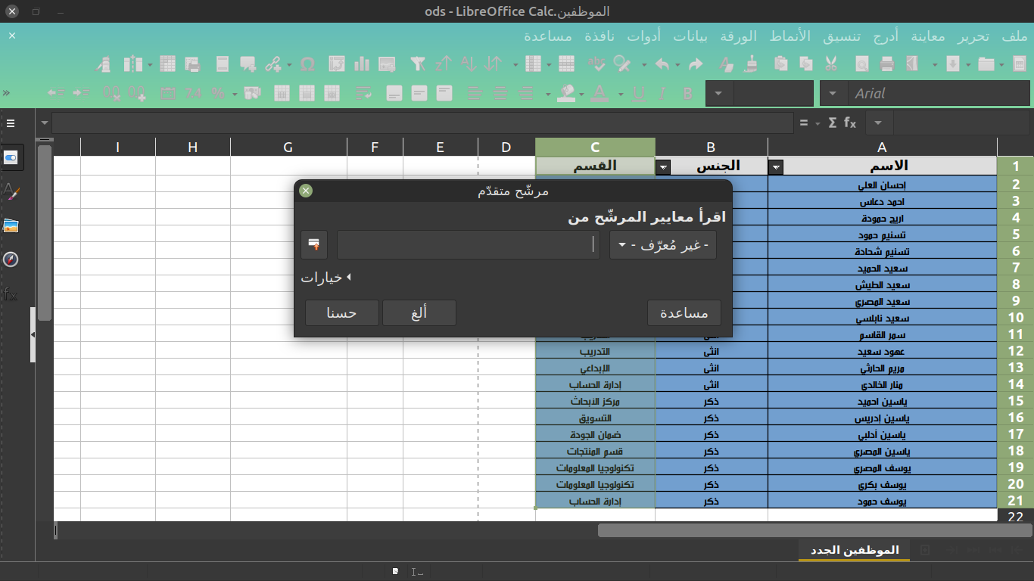
Task: Click the AutoFilter icon in the toolbar
Action: [x=418, y=64]
